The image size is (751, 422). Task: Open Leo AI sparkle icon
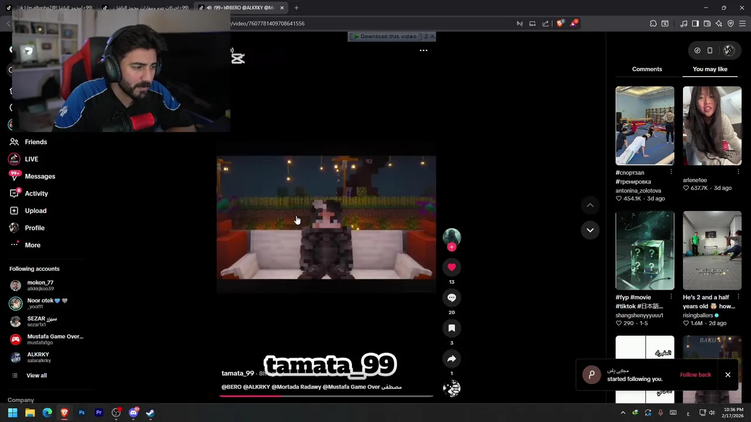pyautogui.click(x=719, y=23)
